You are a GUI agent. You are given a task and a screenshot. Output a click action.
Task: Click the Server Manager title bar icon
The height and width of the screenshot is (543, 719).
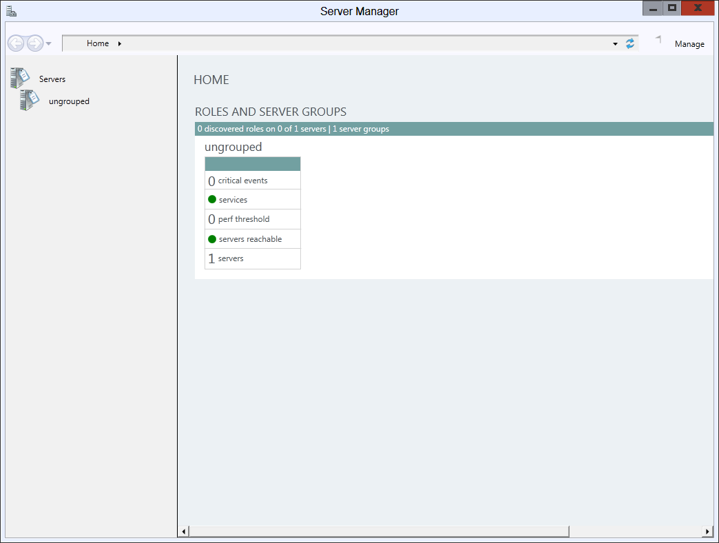(x=12, y=10)
